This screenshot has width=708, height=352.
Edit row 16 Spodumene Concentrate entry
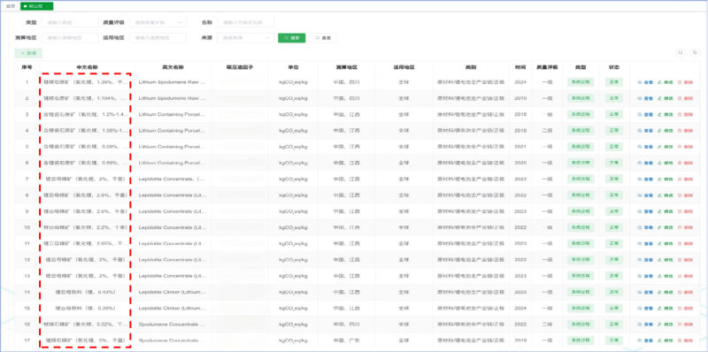point(666,325)
